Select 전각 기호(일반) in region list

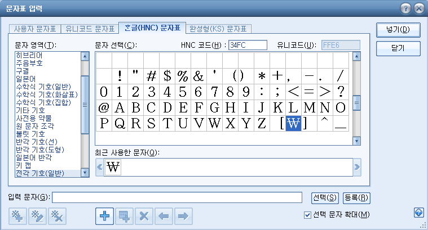(x=48, y=173)
